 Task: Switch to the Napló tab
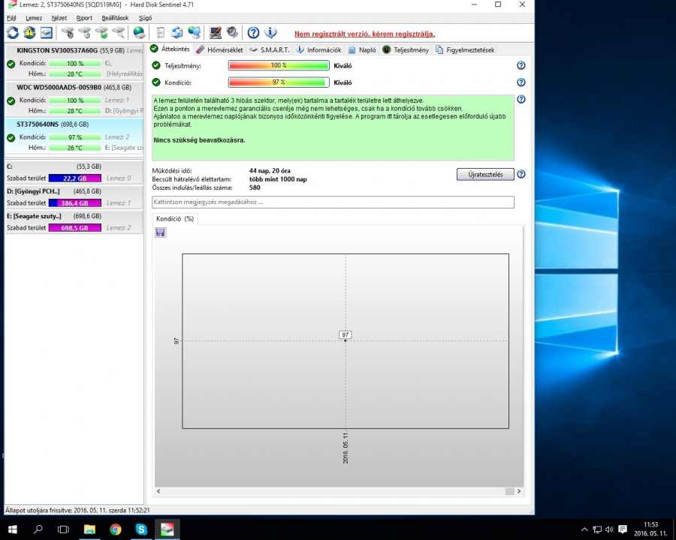[x=363, y=50]
